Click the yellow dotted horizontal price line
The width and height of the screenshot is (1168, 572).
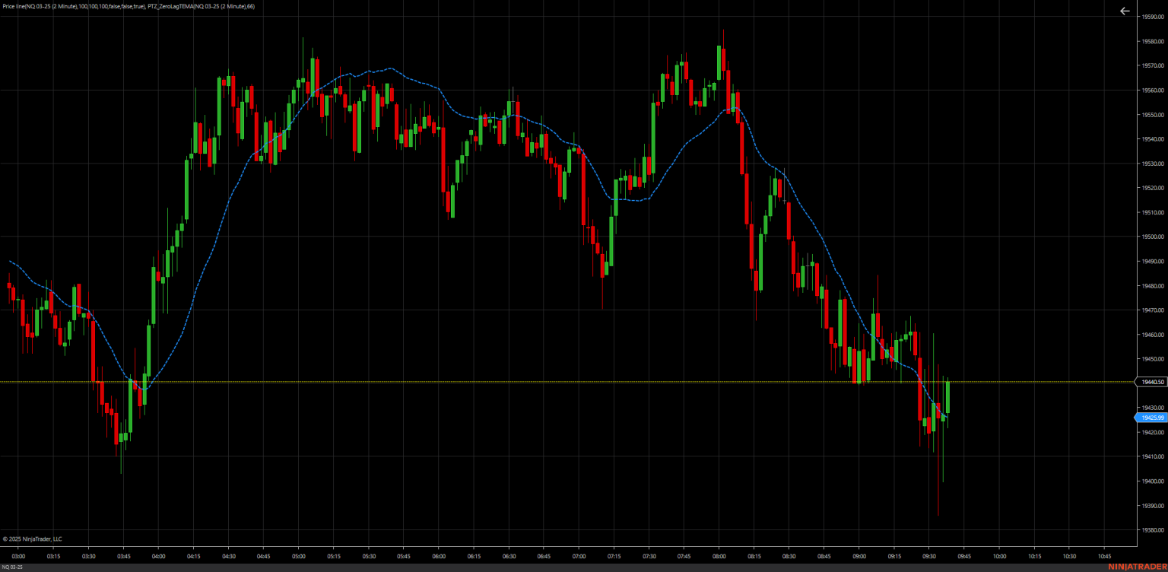532,382
